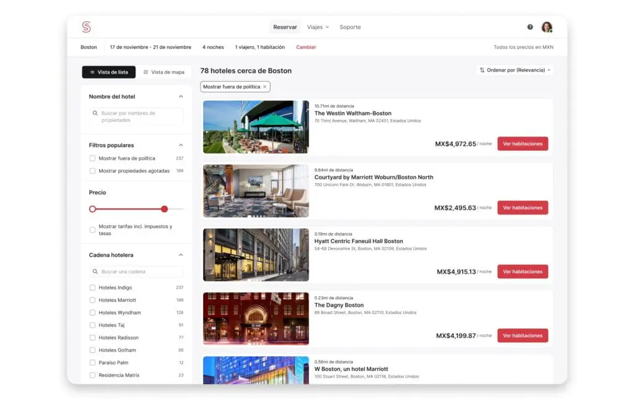Tick 'Mostrar tarifas incl. impuestos y tasas'
The image size is (634, 400).
point(92,230)
